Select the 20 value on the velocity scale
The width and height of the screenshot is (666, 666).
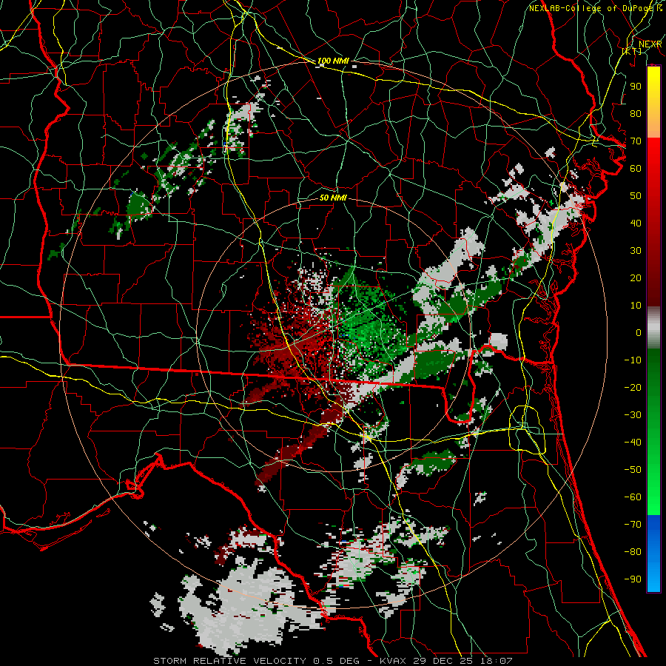636,277
